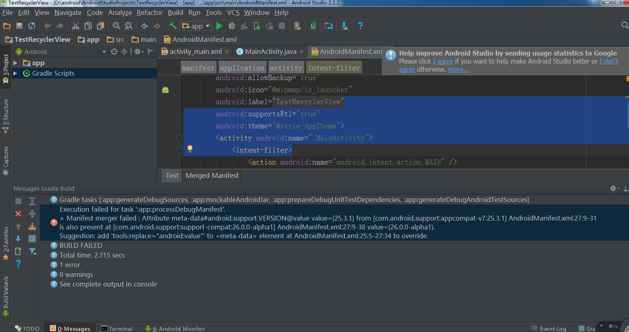Hide the Project tool window
Image resolution: width=629 pixels, height=332 pixels.
coord(151,52)
